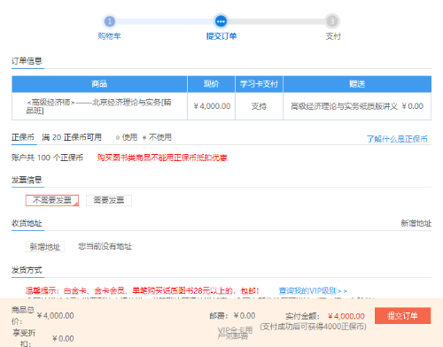This screenshot has width=443, height=347.
Task: Click 新增地址 link beside the 收货地址 heading
Action: click(x=416, y=223)
